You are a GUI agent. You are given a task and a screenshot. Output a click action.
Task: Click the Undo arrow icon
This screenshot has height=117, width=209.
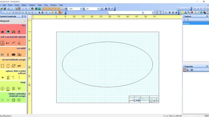pyautogui.click(x=8, y=9)
